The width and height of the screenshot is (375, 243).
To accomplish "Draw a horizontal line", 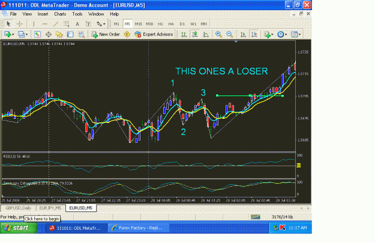I will click(x=45, y=24).
